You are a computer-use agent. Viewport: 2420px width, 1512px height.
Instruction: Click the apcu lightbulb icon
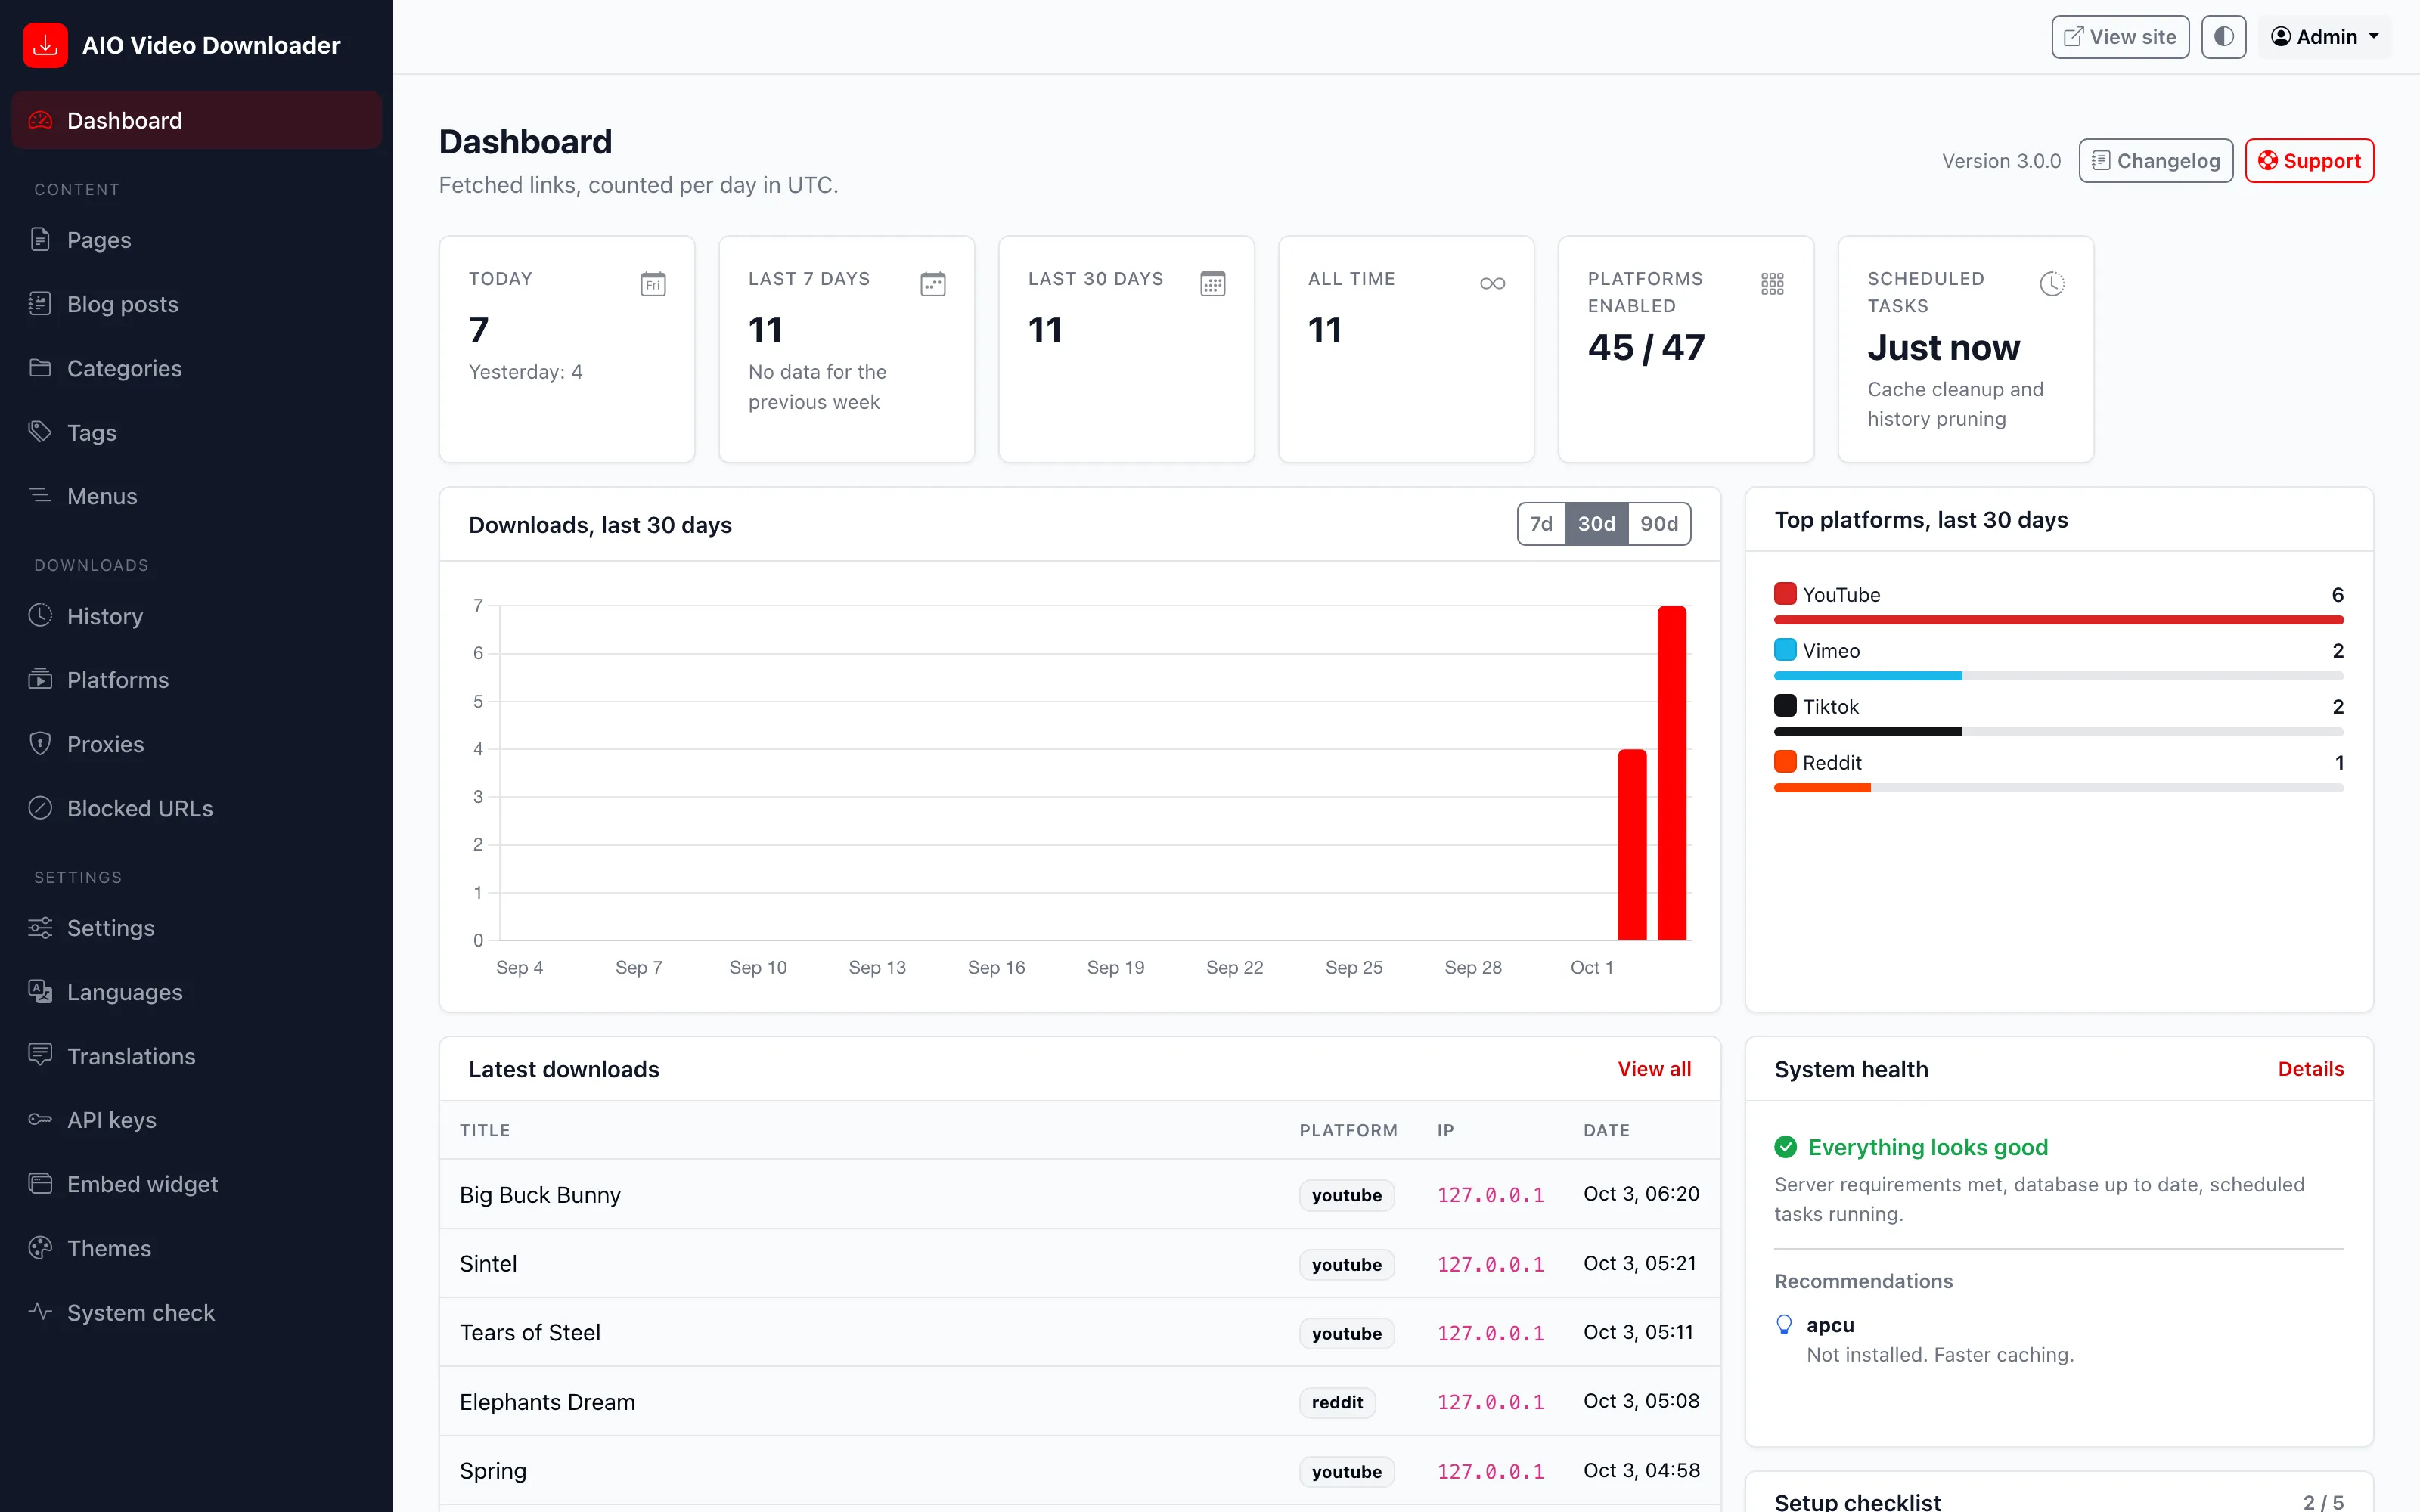click(1784, 1325)
